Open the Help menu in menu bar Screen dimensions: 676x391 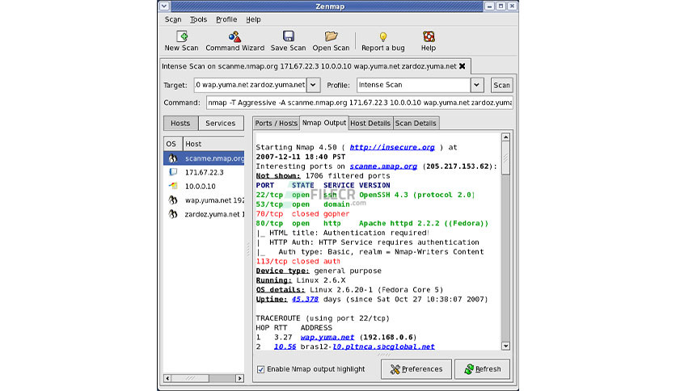(253, 19)
